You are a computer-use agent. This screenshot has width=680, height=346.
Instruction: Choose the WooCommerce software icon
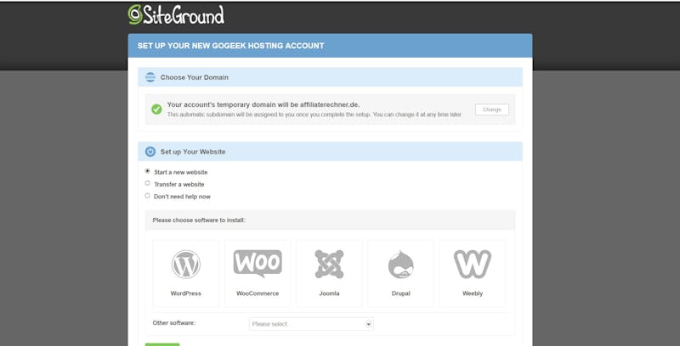[x=258, y=264]
